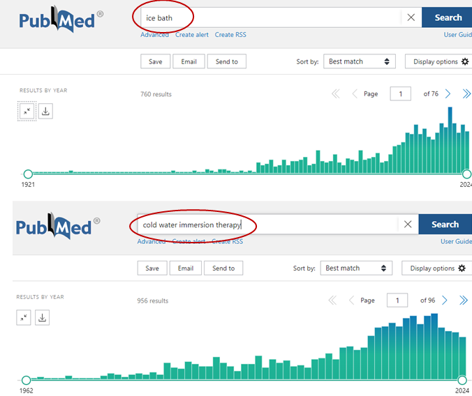Click page number box for 96 pages
472x396 pixels.
click(397, 300)
